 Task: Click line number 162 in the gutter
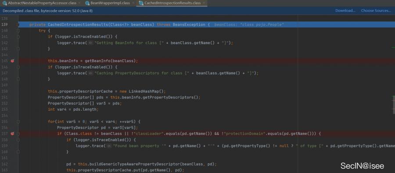(x=5, y=164)
